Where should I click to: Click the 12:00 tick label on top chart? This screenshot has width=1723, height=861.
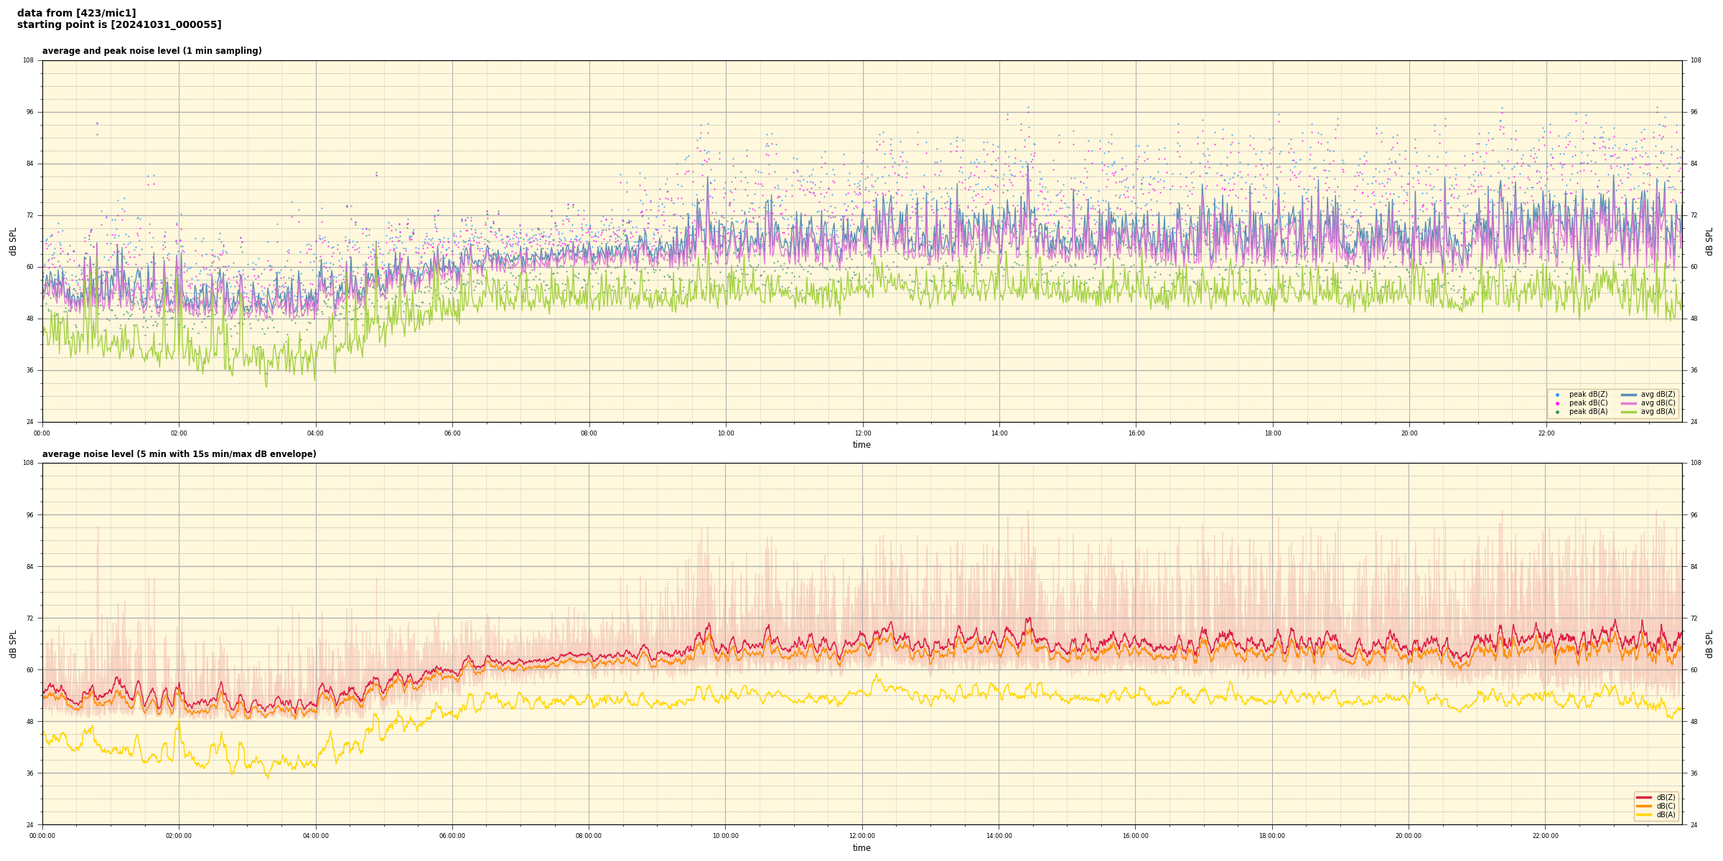coord(862,433)
